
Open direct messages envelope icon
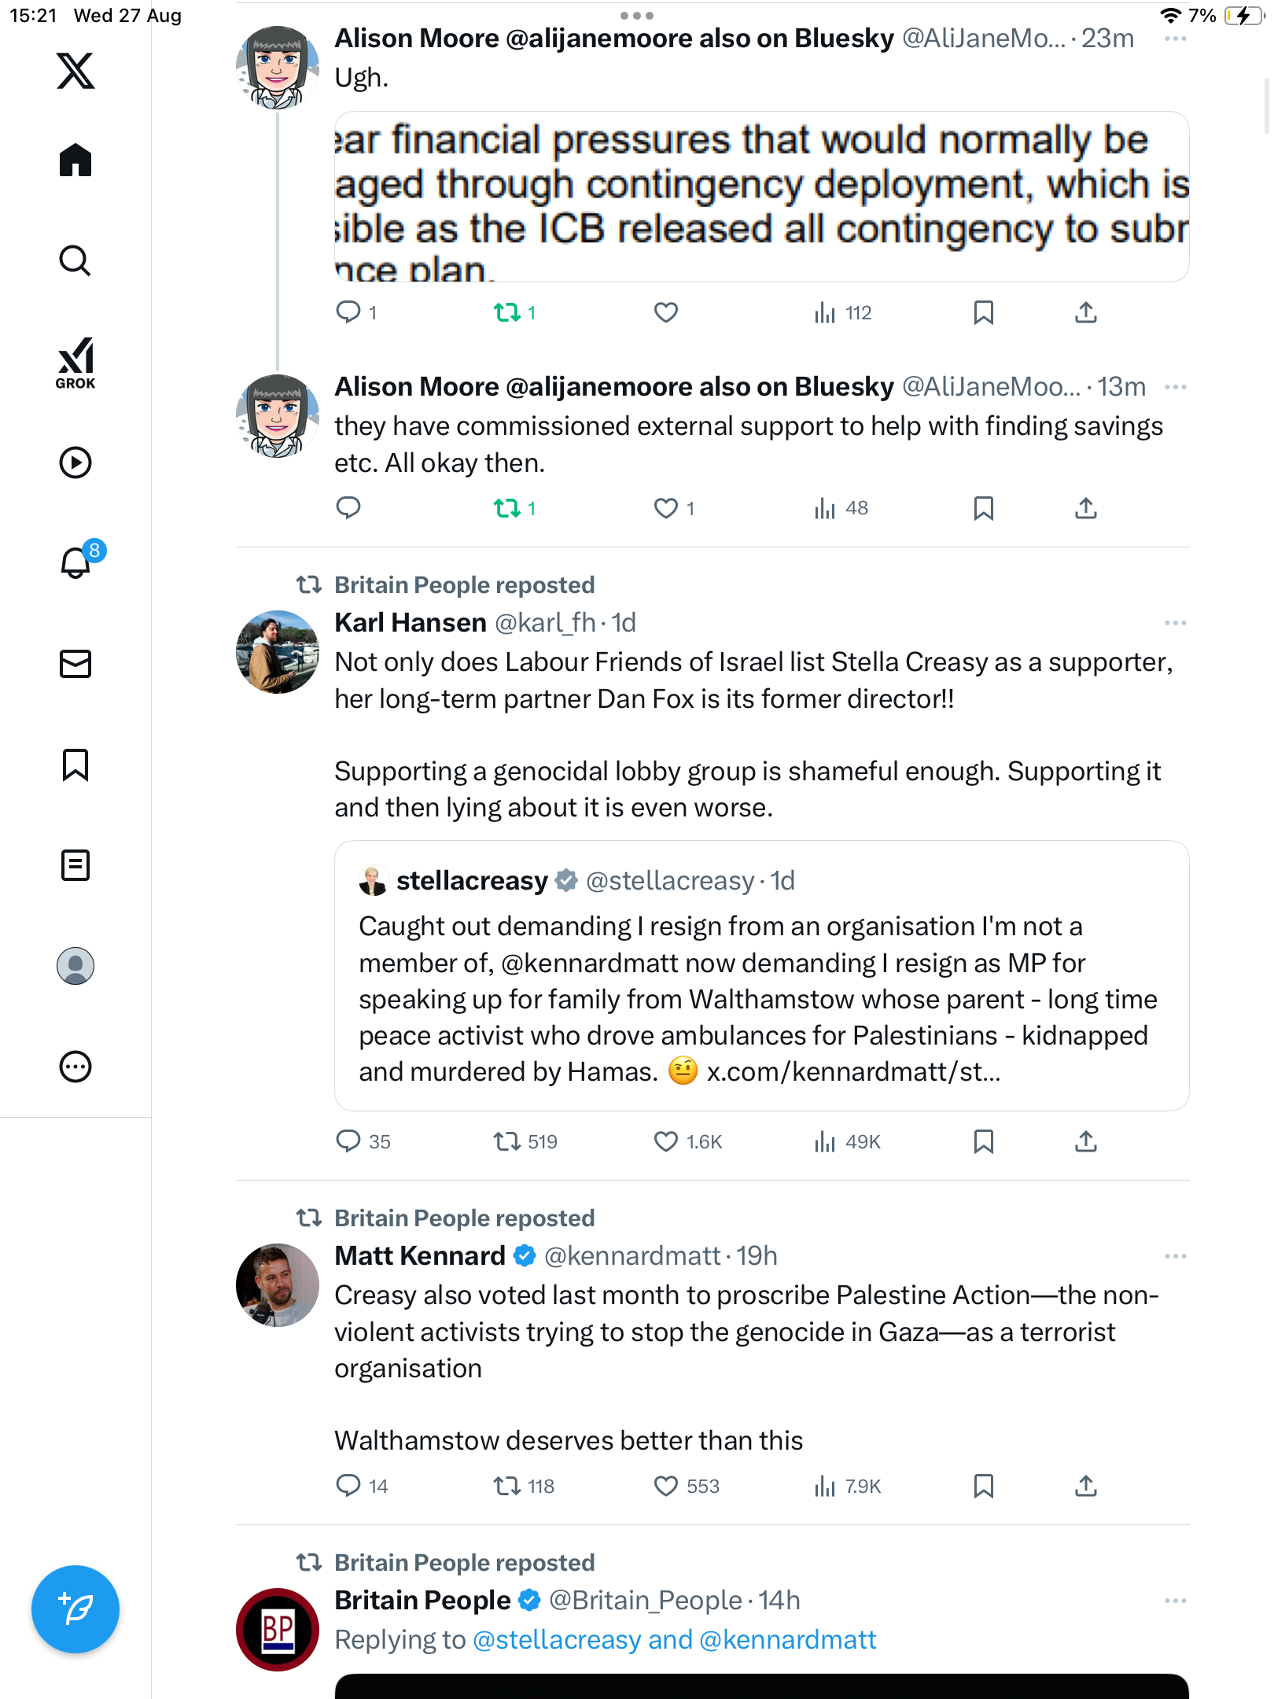[75, 664]
